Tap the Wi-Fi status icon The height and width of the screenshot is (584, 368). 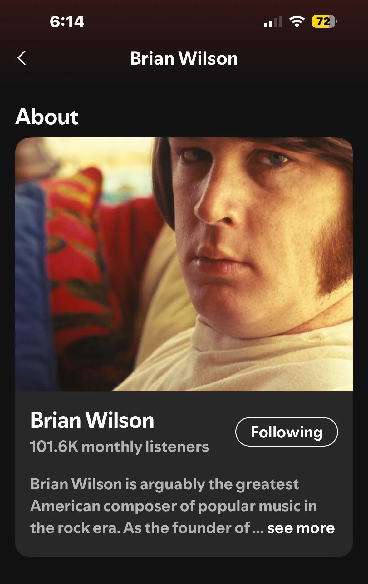tap(297, 22)
